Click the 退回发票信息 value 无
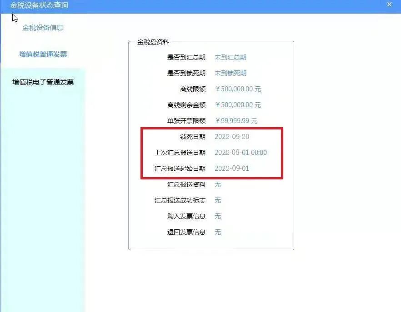This screenshot has height=312, width=401. (x=217, y=232)
